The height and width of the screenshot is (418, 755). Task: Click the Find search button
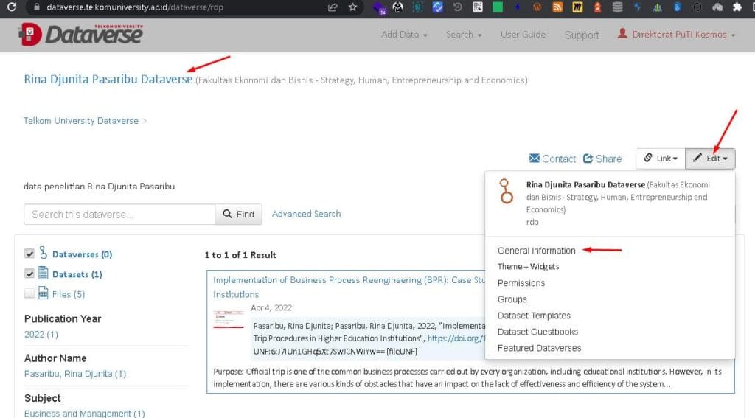(x=238, y=215)
